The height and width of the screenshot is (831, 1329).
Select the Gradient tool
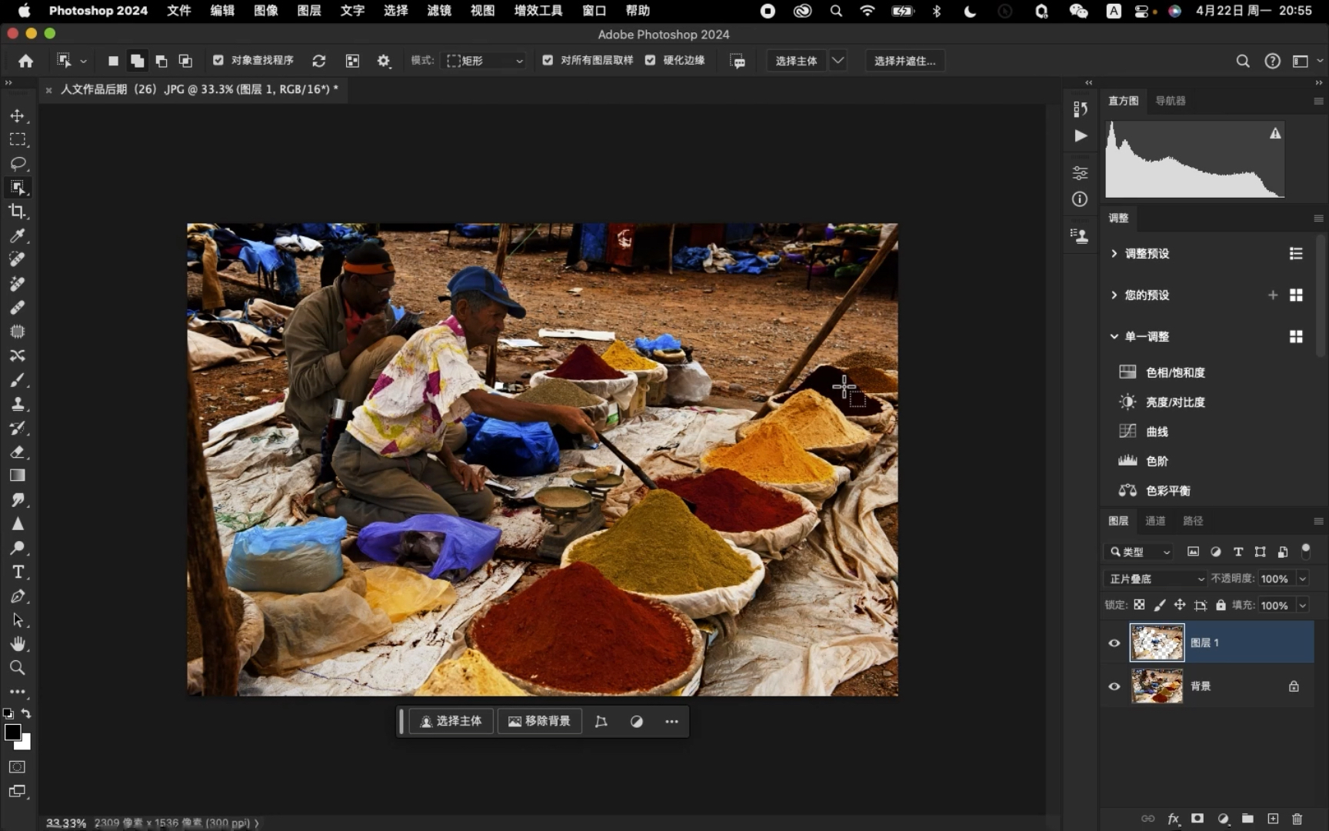tap(17, 476)
